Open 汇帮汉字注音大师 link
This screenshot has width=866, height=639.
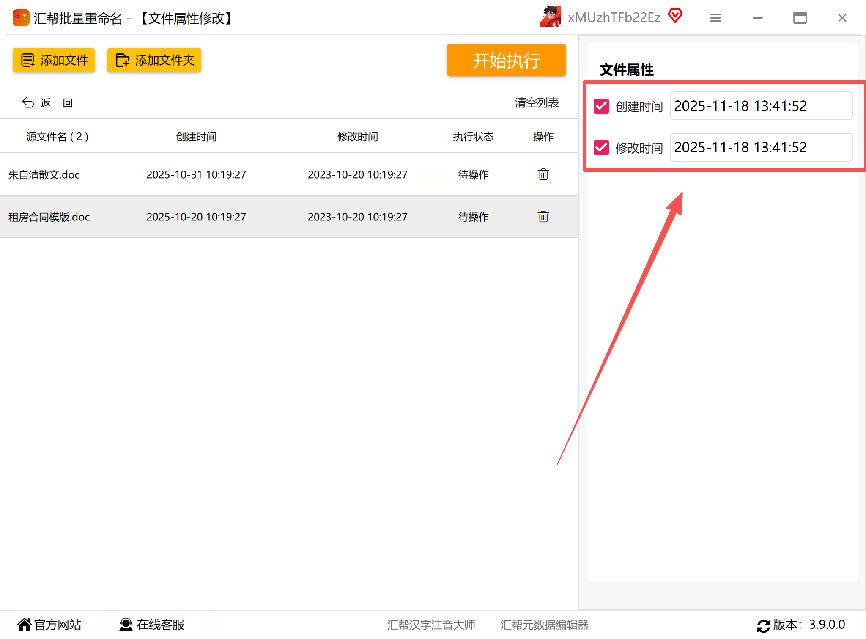coord(431,625)
